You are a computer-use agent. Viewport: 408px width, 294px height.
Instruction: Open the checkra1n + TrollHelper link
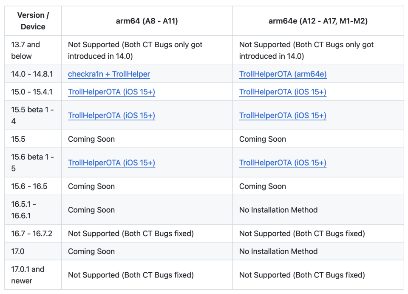point(109,74)
